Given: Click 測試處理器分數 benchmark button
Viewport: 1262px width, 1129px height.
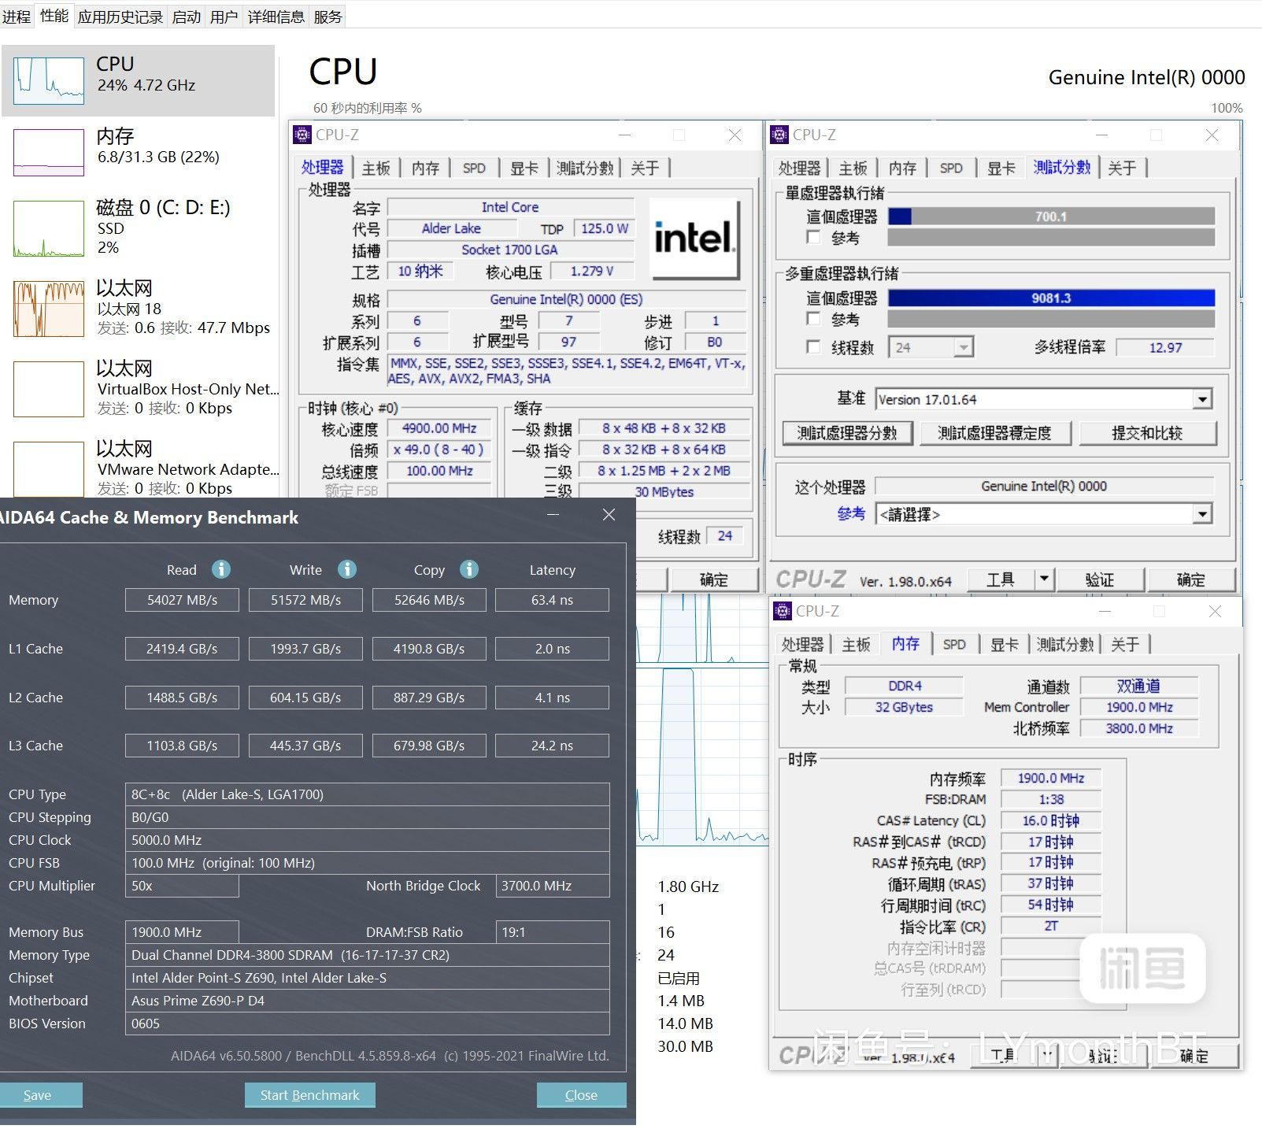Looking at the screenshot, I should click(847, 433).
